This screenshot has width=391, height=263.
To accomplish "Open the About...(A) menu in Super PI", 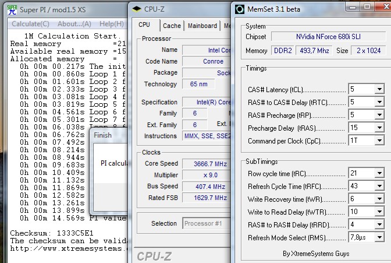I will (x=74, y=24).
